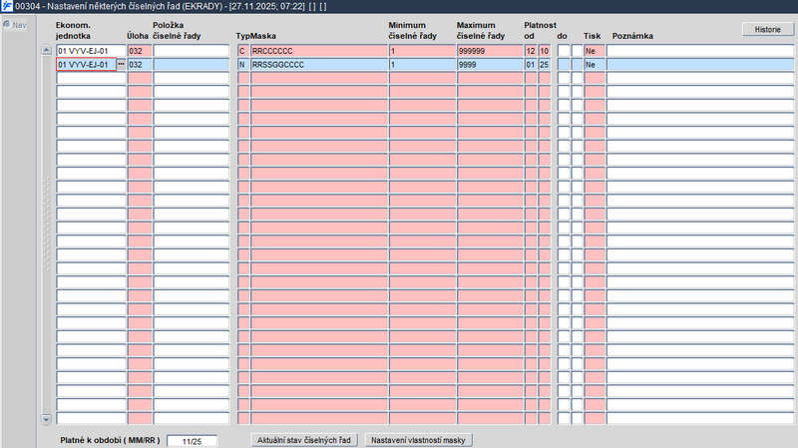This screenshot has width=798, height=448.
Task: Select second row Ekonom. jednotka 01 VYV-EJ-01
Action: coord(87,65)
